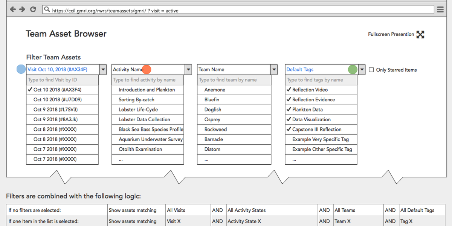Choose Sorting By-catch activity
Viewport: 452px width, 226px height.
tap(148, 100)
